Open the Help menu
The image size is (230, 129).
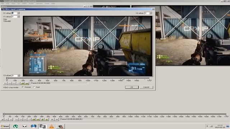pos(53,4)
